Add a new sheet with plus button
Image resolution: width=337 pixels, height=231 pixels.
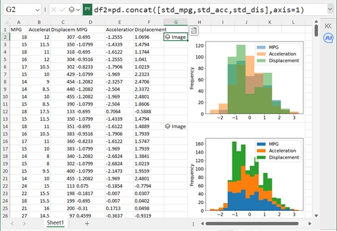[87, 224]
